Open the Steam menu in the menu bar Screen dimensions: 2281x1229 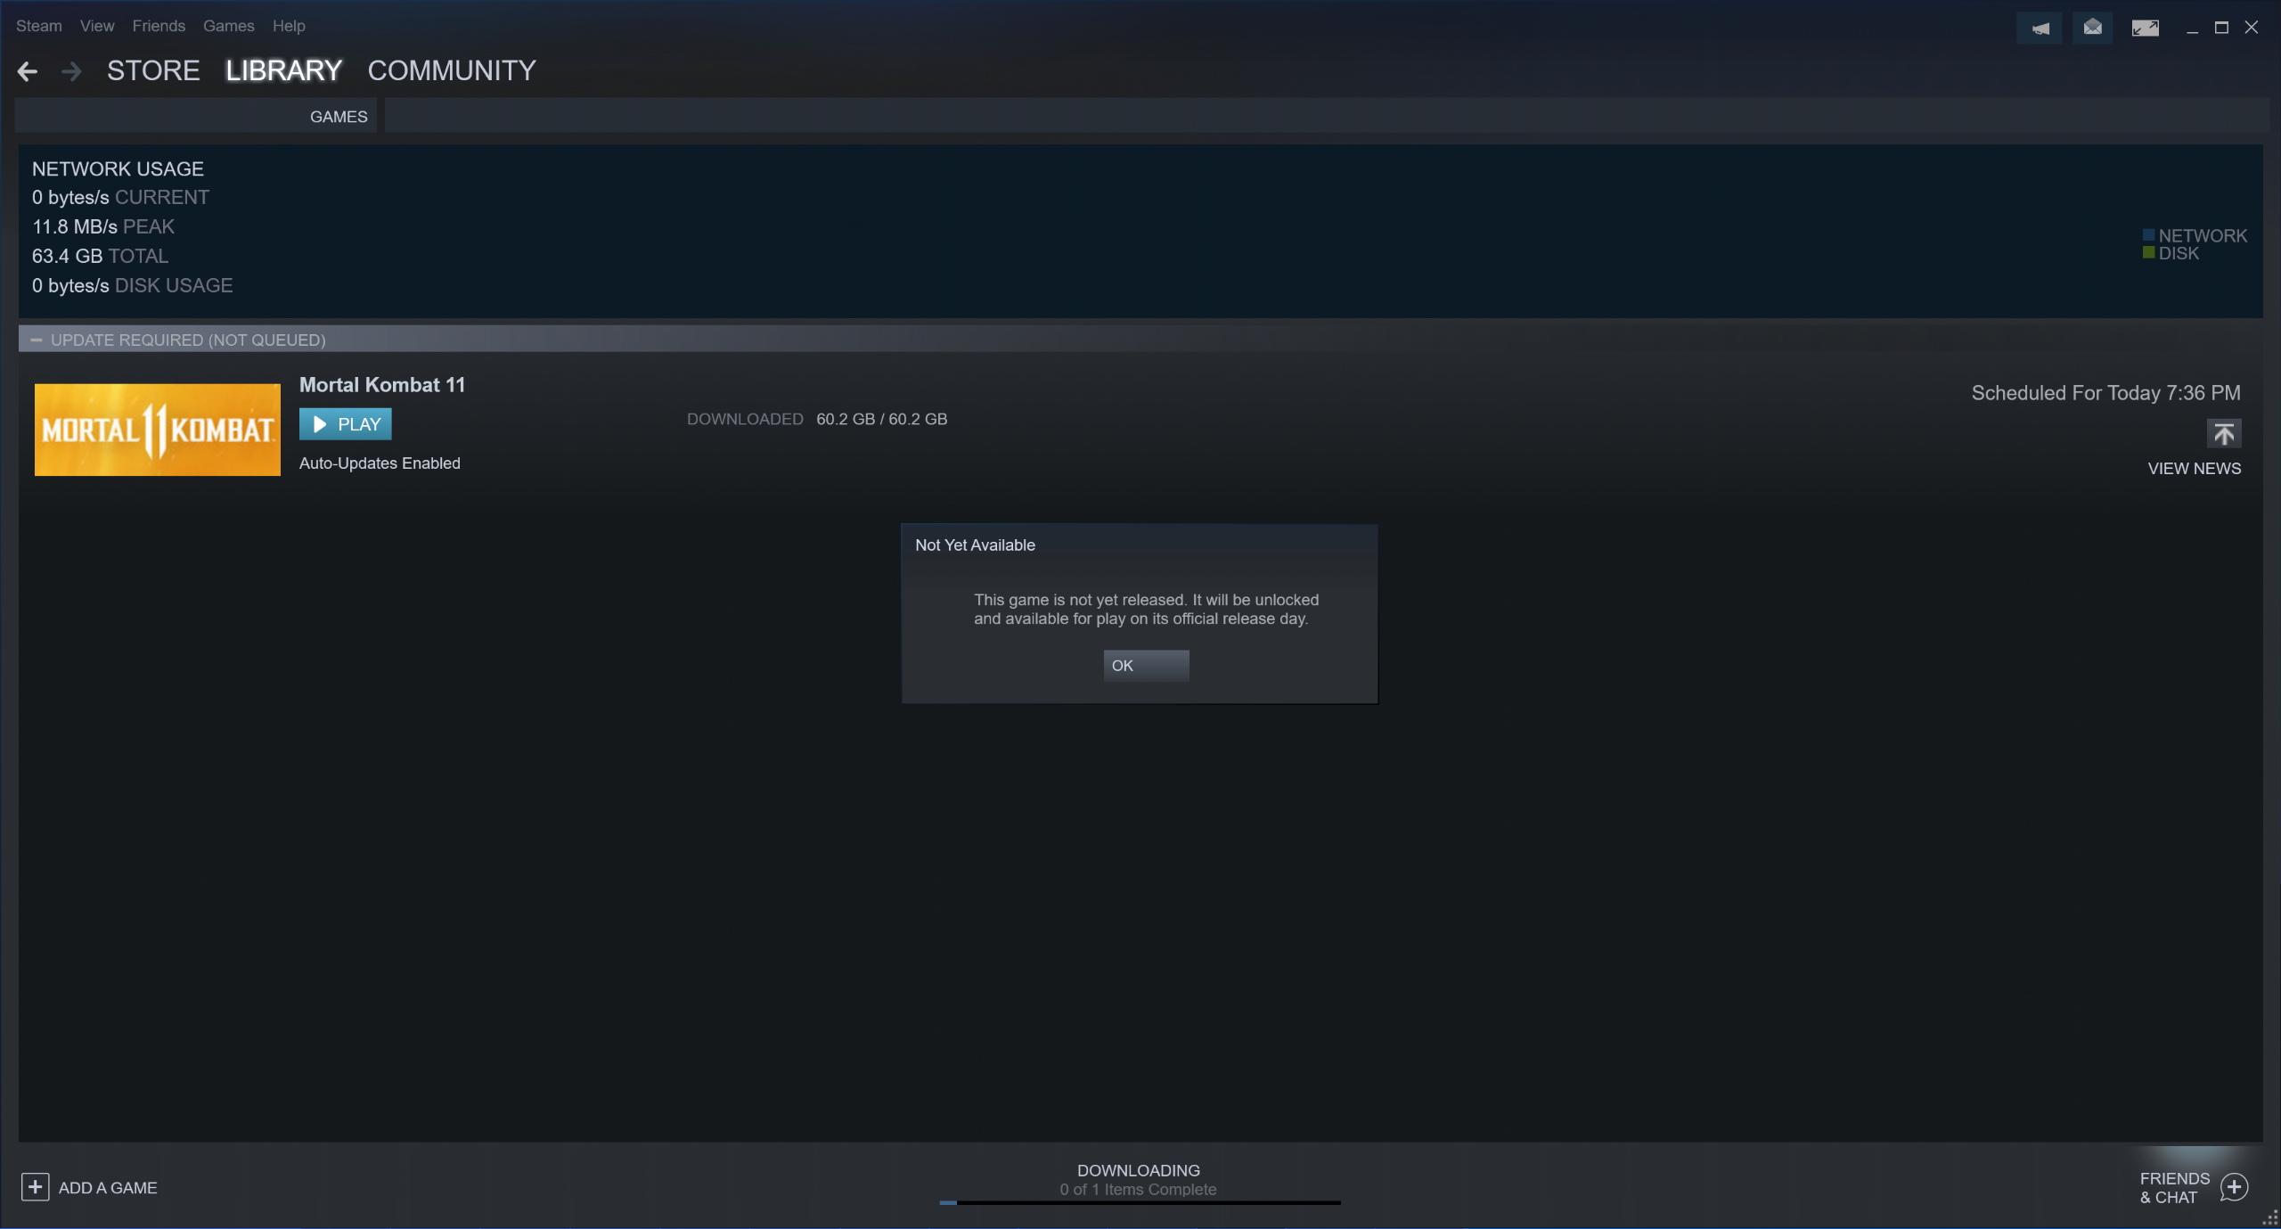(x=37, y=26)
